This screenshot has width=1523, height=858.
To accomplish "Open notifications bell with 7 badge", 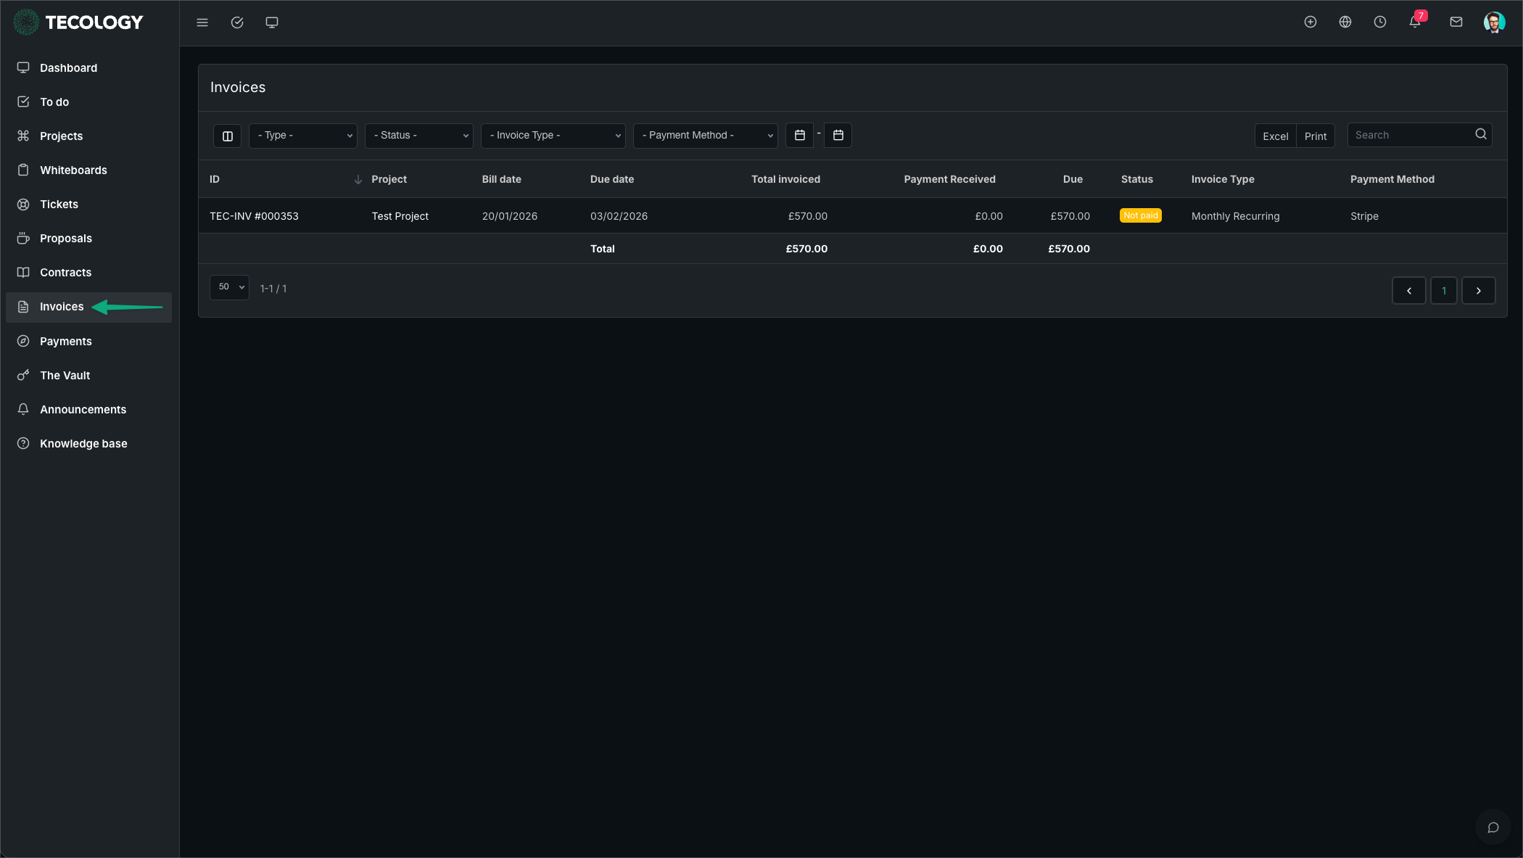I will click(x=1415, y=22).
